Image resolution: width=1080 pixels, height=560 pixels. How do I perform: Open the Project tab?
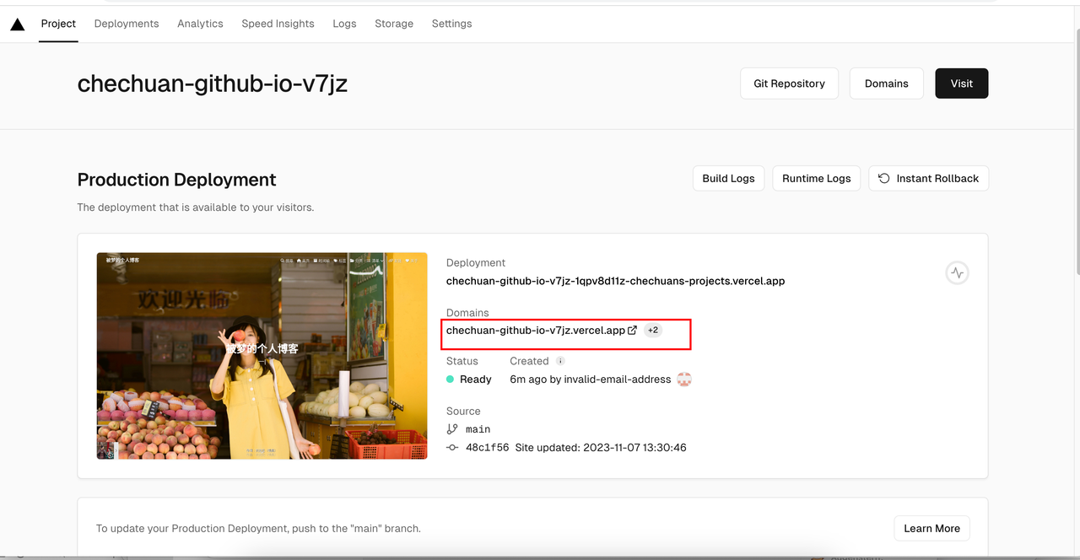(58, 24)
